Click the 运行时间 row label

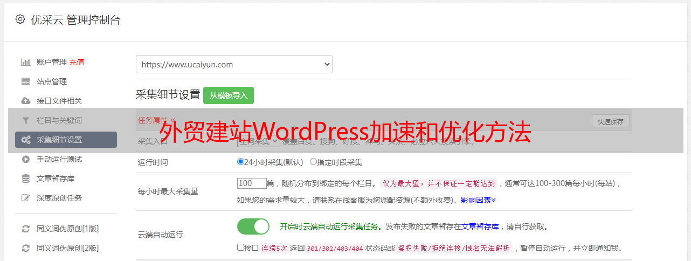click(x=153, y=162)
